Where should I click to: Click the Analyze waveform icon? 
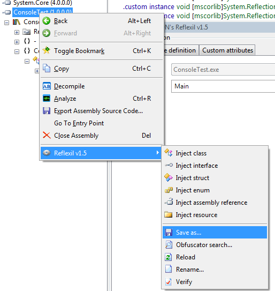[47, 99]
